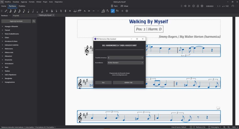Rewind playback to start

(185, 6)
